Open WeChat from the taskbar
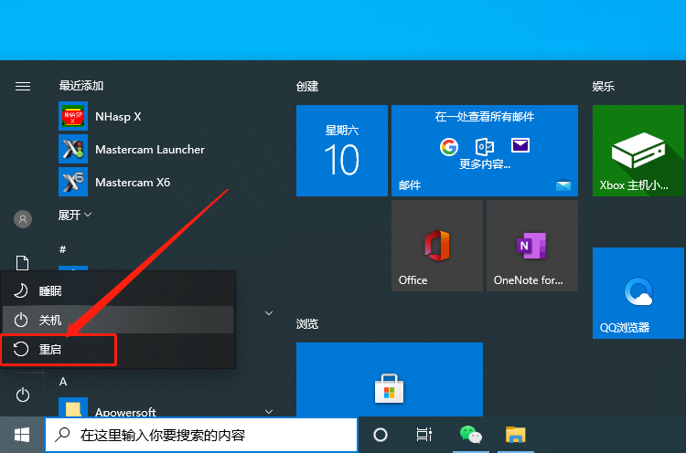Viewport: 686px width, 453px height. (x=471, y=435)
